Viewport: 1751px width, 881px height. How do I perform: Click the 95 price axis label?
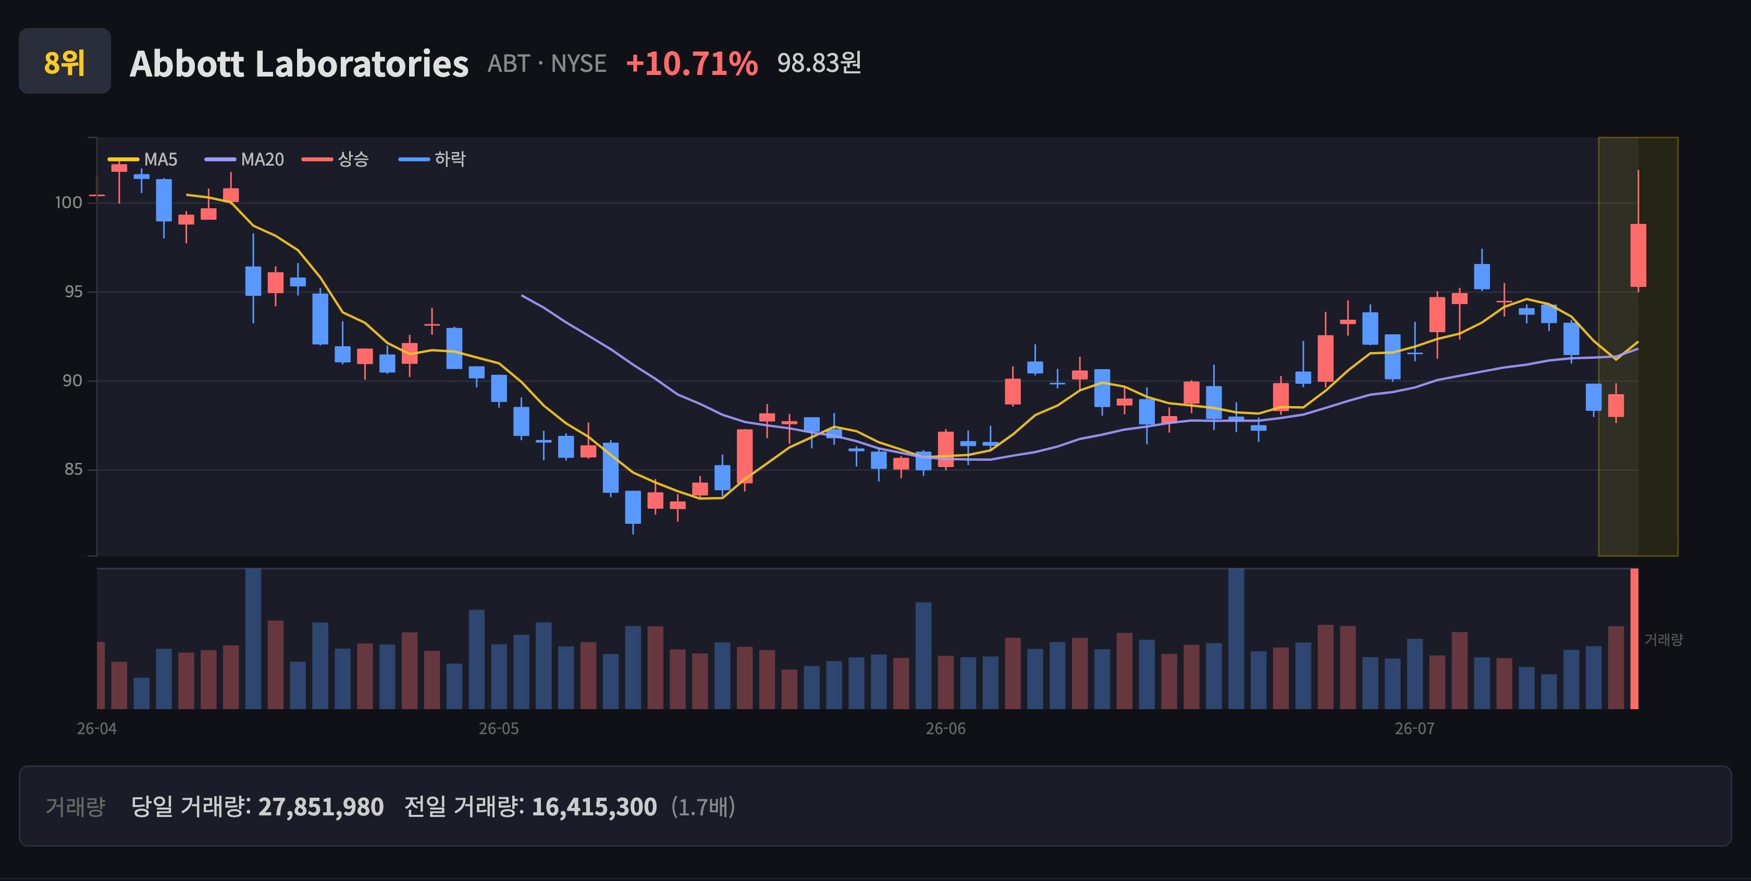click(x=73, y=292)
